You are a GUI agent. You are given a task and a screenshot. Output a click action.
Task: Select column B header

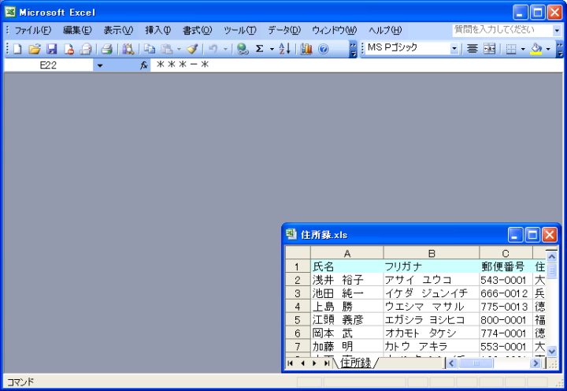(432, 253)
